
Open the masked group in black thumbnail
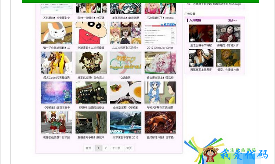click(x=91, y=92)
